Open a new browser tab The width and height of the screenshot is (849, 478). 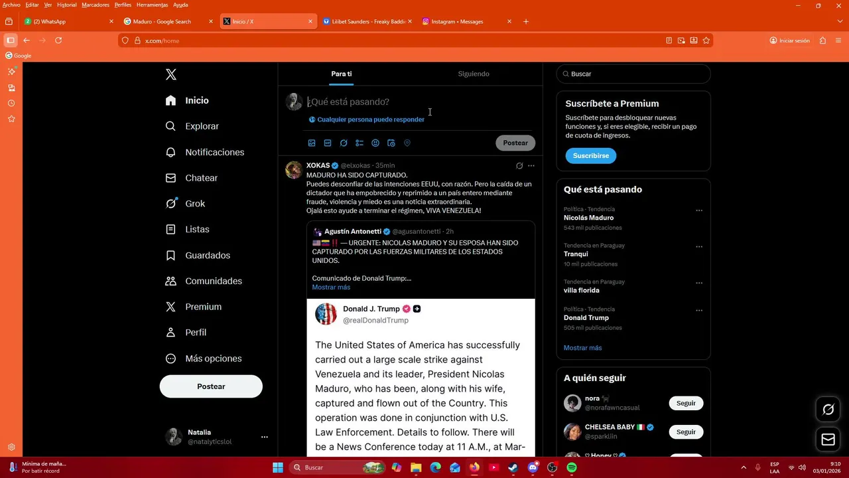pos(526,21)
